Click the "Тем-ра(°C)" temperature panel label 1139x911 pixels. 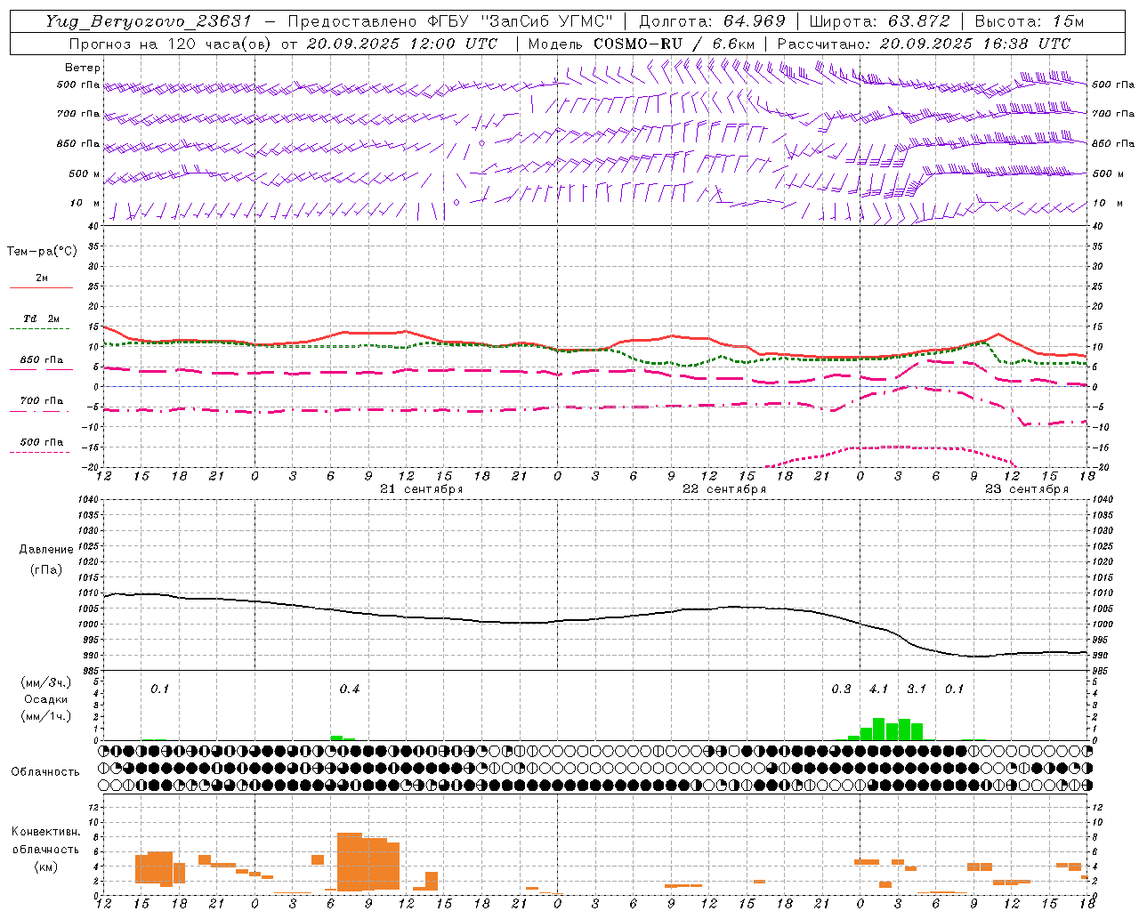tap(42, 252)
